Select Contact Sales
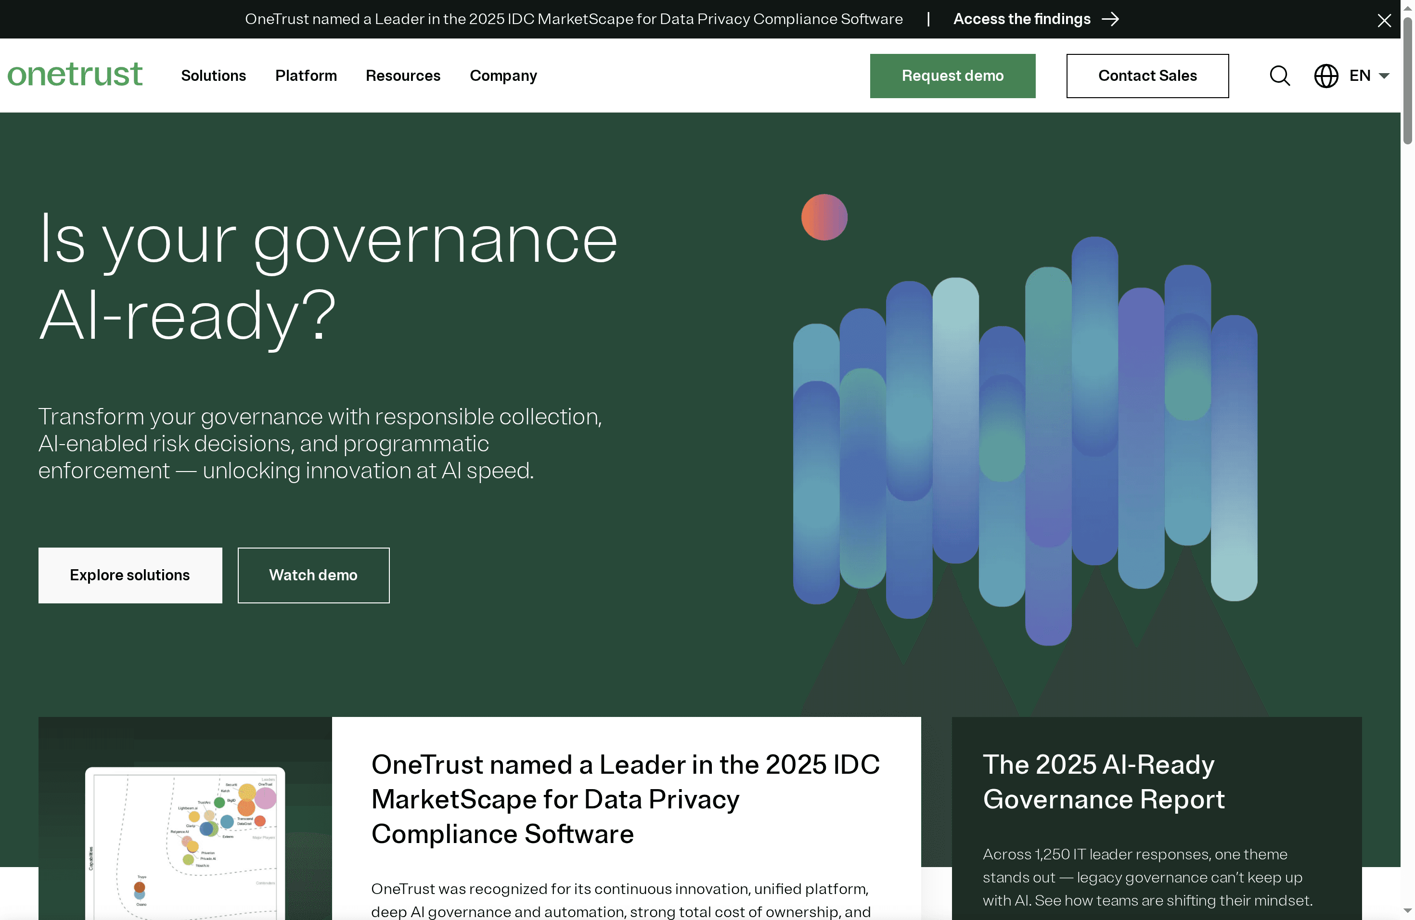 tap(1147, 76)
